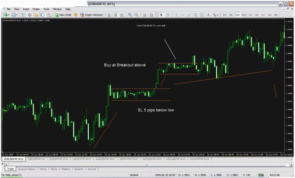Select the arrows drawing tool

[215, 15]
